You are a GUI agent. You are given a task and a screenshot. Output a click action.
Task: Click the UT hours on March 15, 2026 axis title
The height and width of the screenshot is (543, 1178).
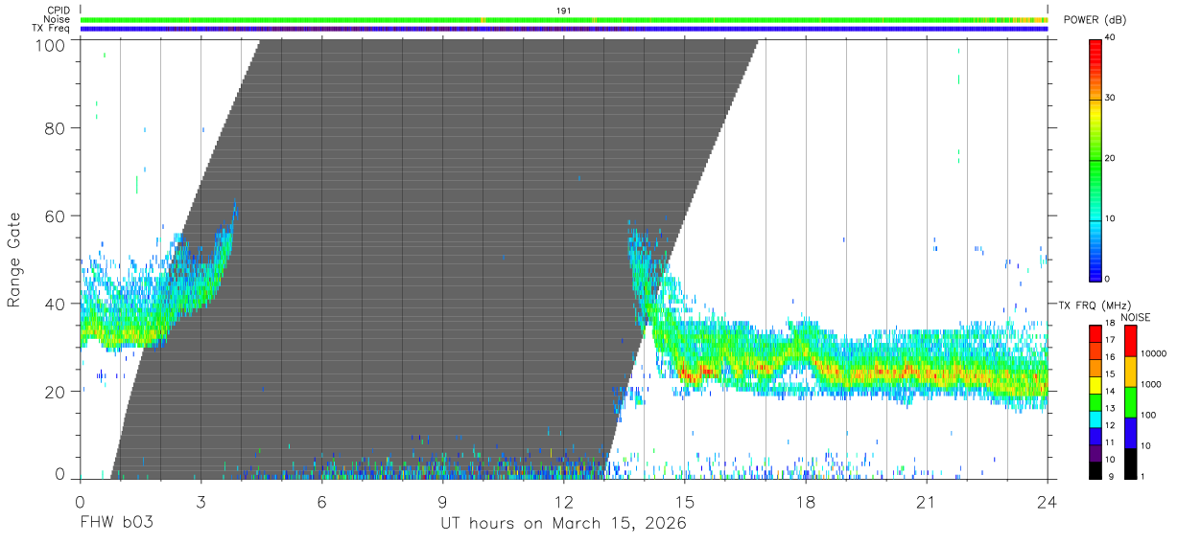(x=564, y=524)
